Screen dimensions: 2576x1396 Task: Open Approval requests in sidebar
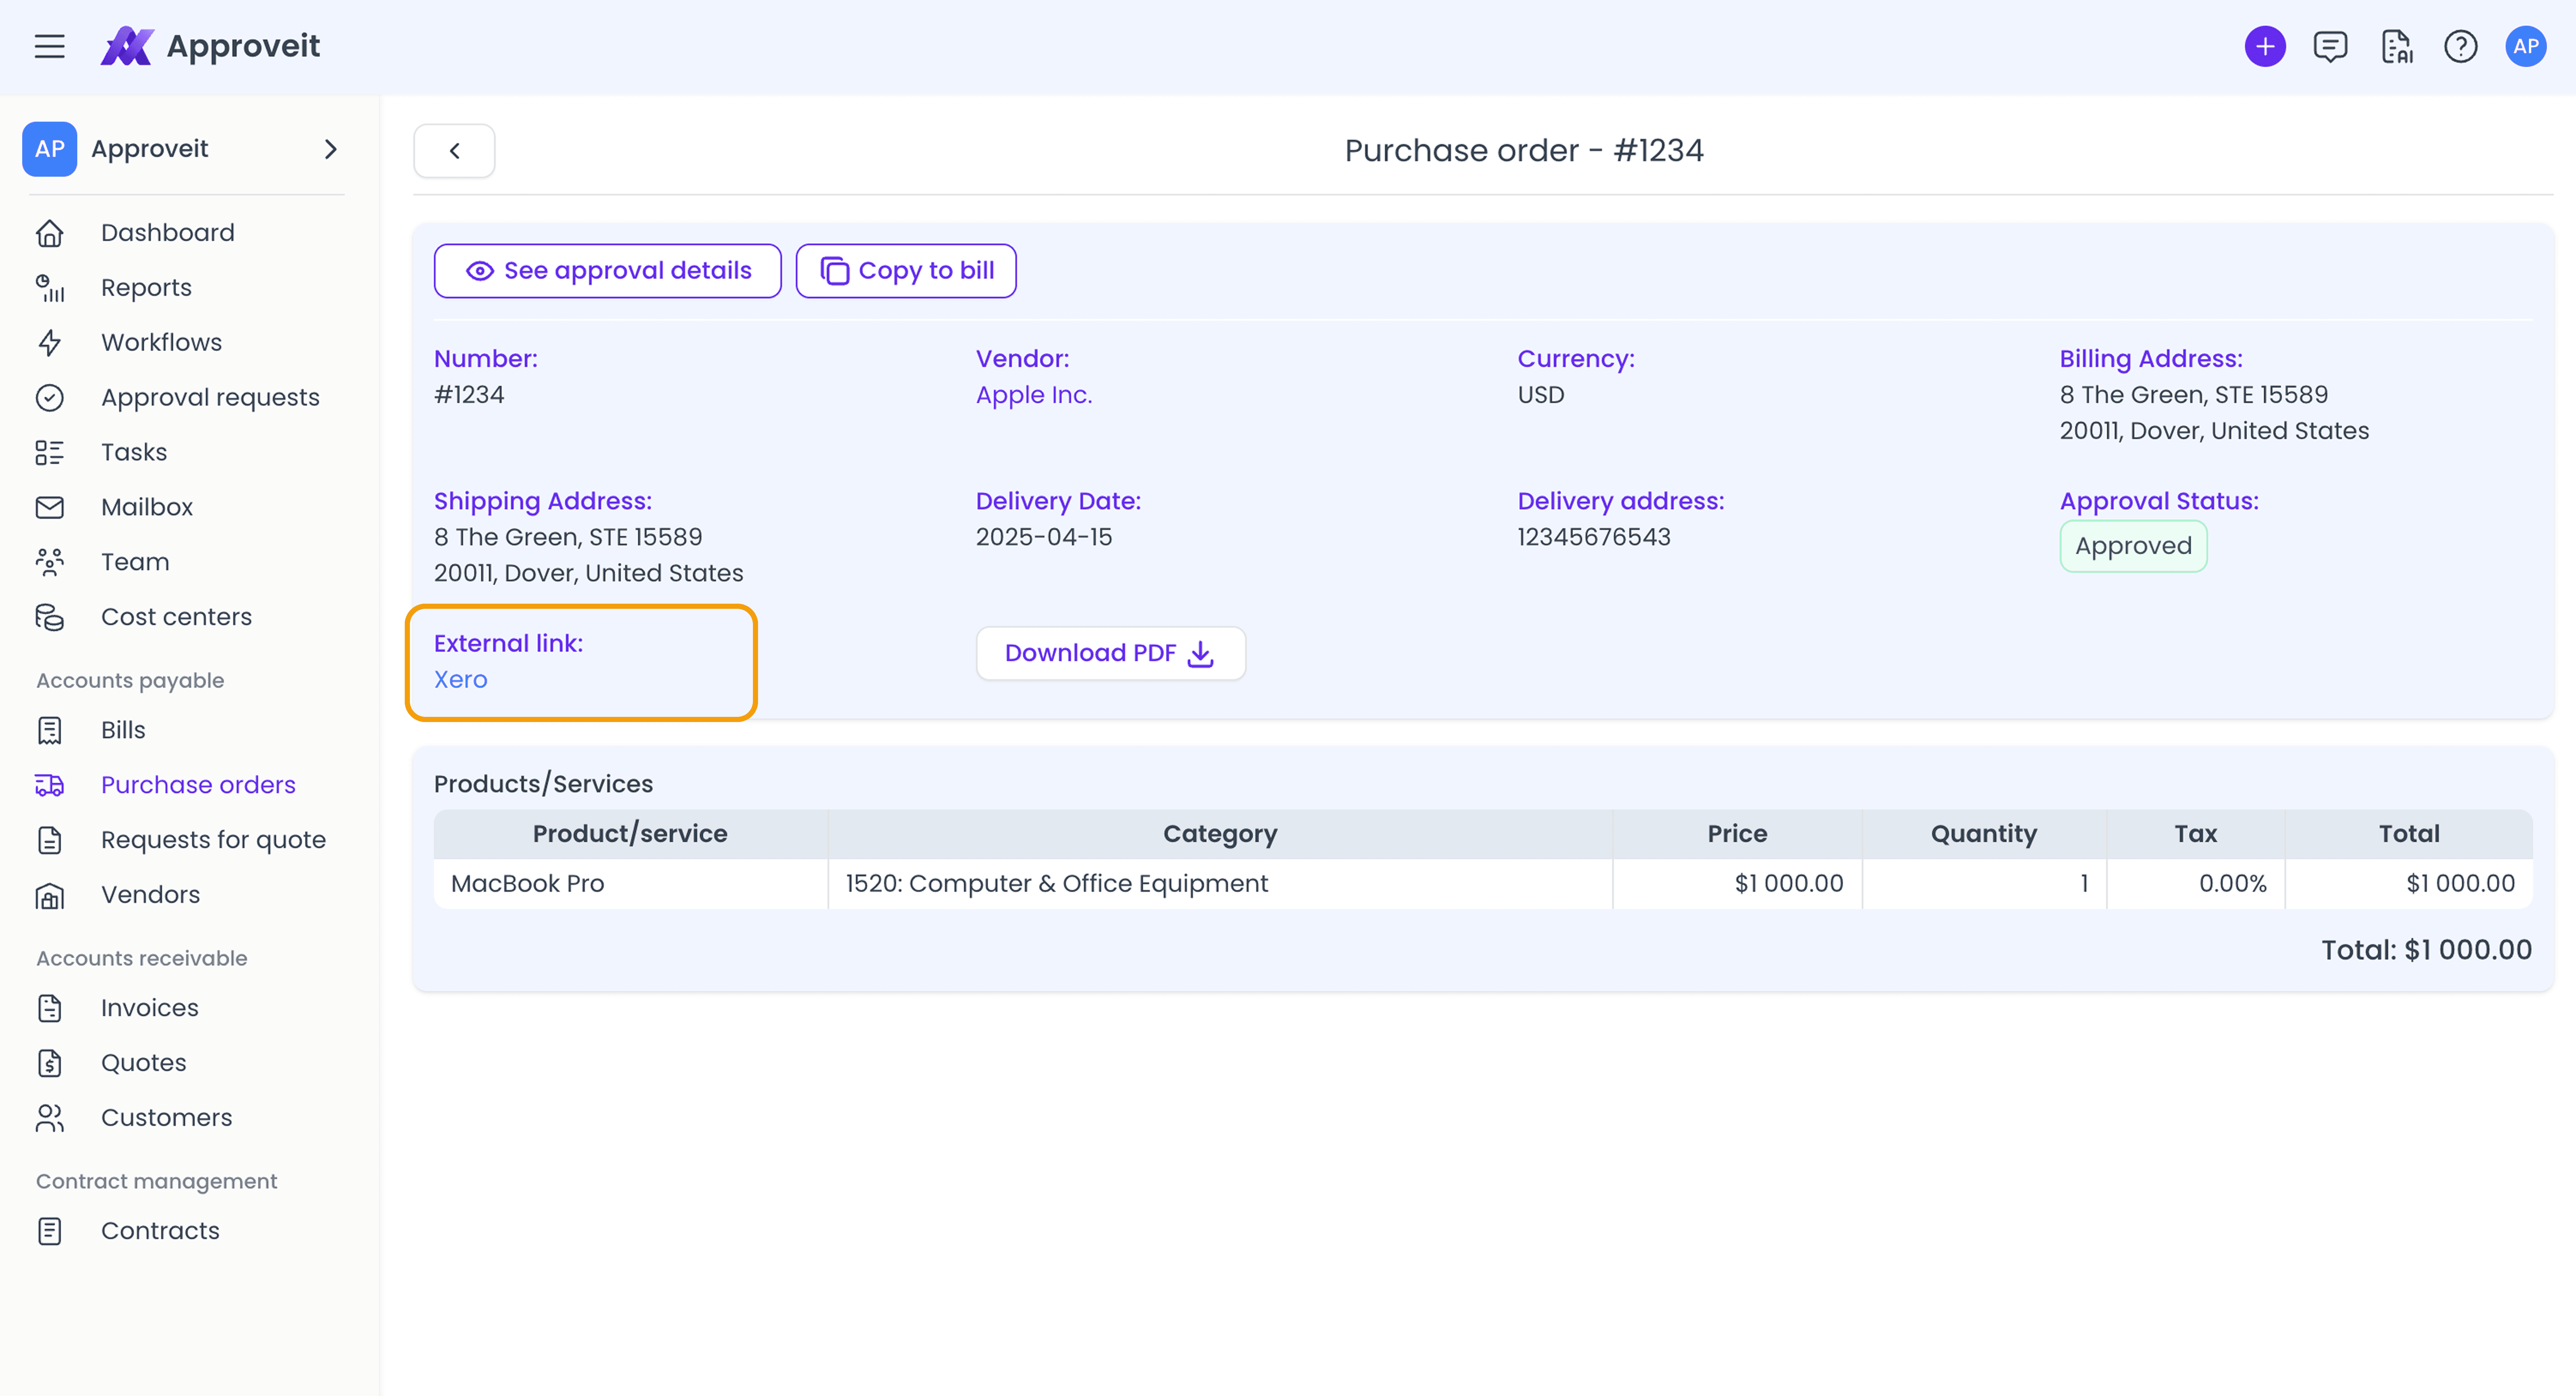(210, 398)
